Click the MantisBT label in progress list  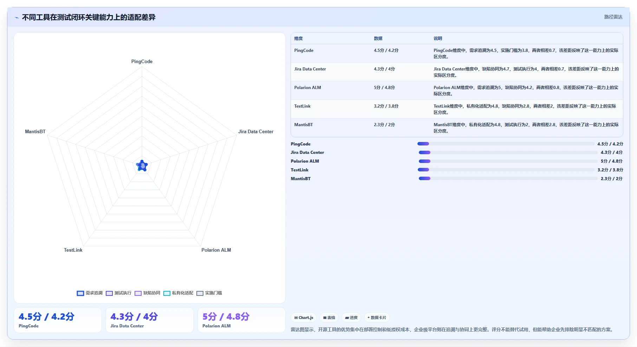pyautogui.click(x=300, y=179)
